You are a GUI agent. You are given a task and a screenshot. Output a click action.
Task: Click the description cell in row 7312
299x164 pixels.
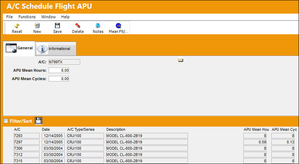tap(147, 155)
